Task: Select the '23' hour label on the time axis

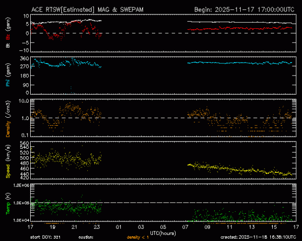Action: click(97, 227)
